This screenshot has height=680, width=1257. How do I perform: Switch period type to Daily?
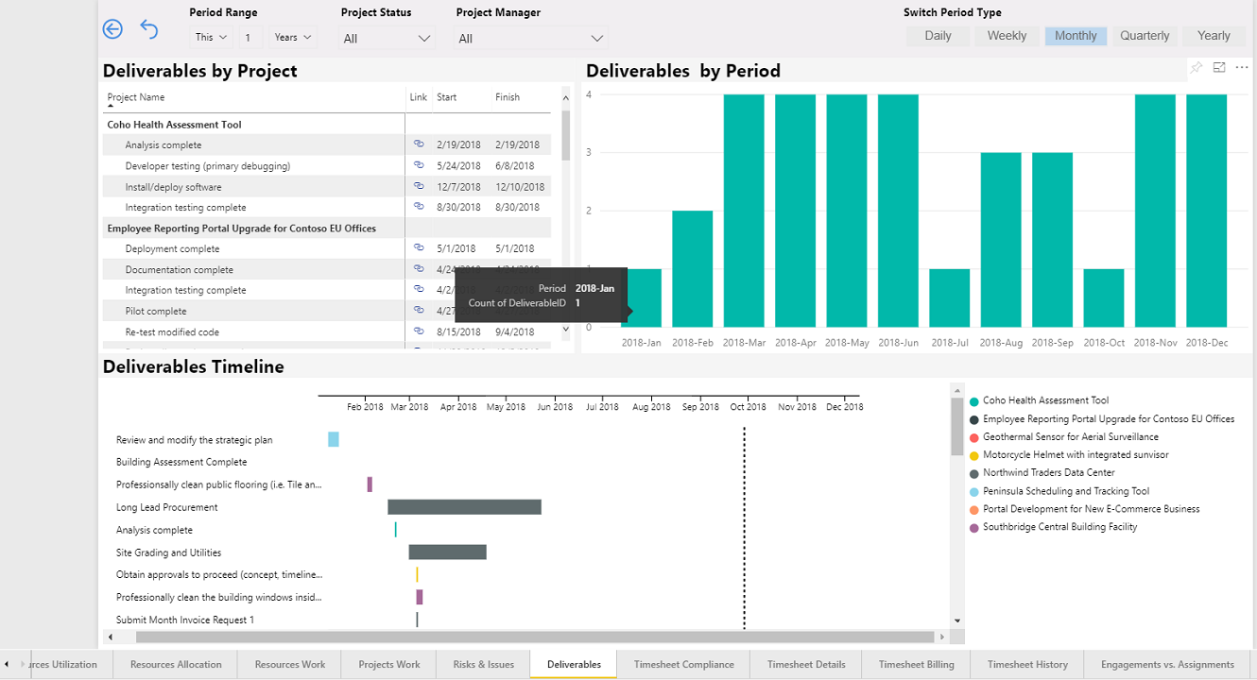[x=938, y=36]
